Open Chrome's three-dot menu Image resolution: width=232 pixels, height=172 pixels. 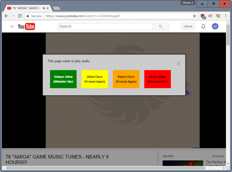[x=226, y=16]
